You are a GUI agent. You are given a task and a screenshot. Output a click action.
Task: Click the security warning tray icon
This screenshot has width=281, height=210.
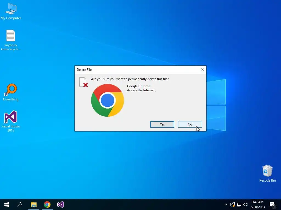tap(232, 205)
